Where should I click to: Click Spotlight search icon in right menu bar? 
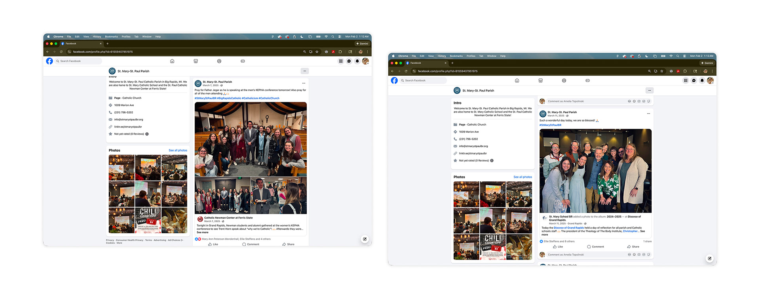click(678, 56)
